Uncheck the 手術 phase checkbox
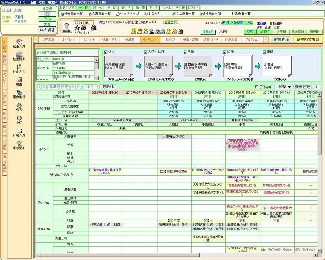The height and width of the screenshot is (260, 325). tap(185, 52)
